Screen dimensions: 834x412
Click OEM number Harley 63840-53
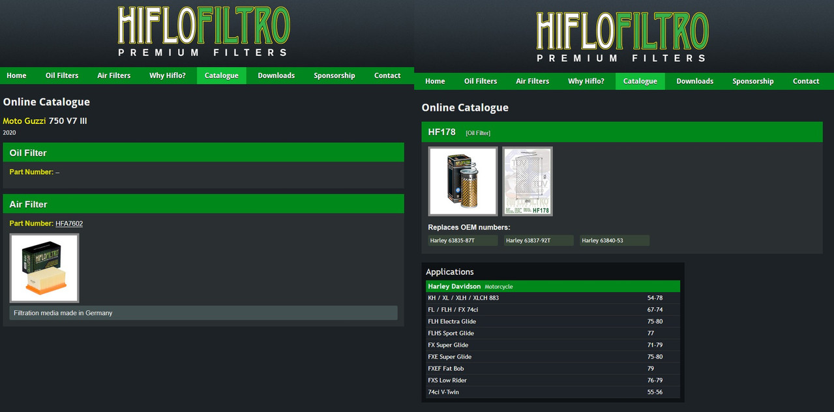[615, 241]
